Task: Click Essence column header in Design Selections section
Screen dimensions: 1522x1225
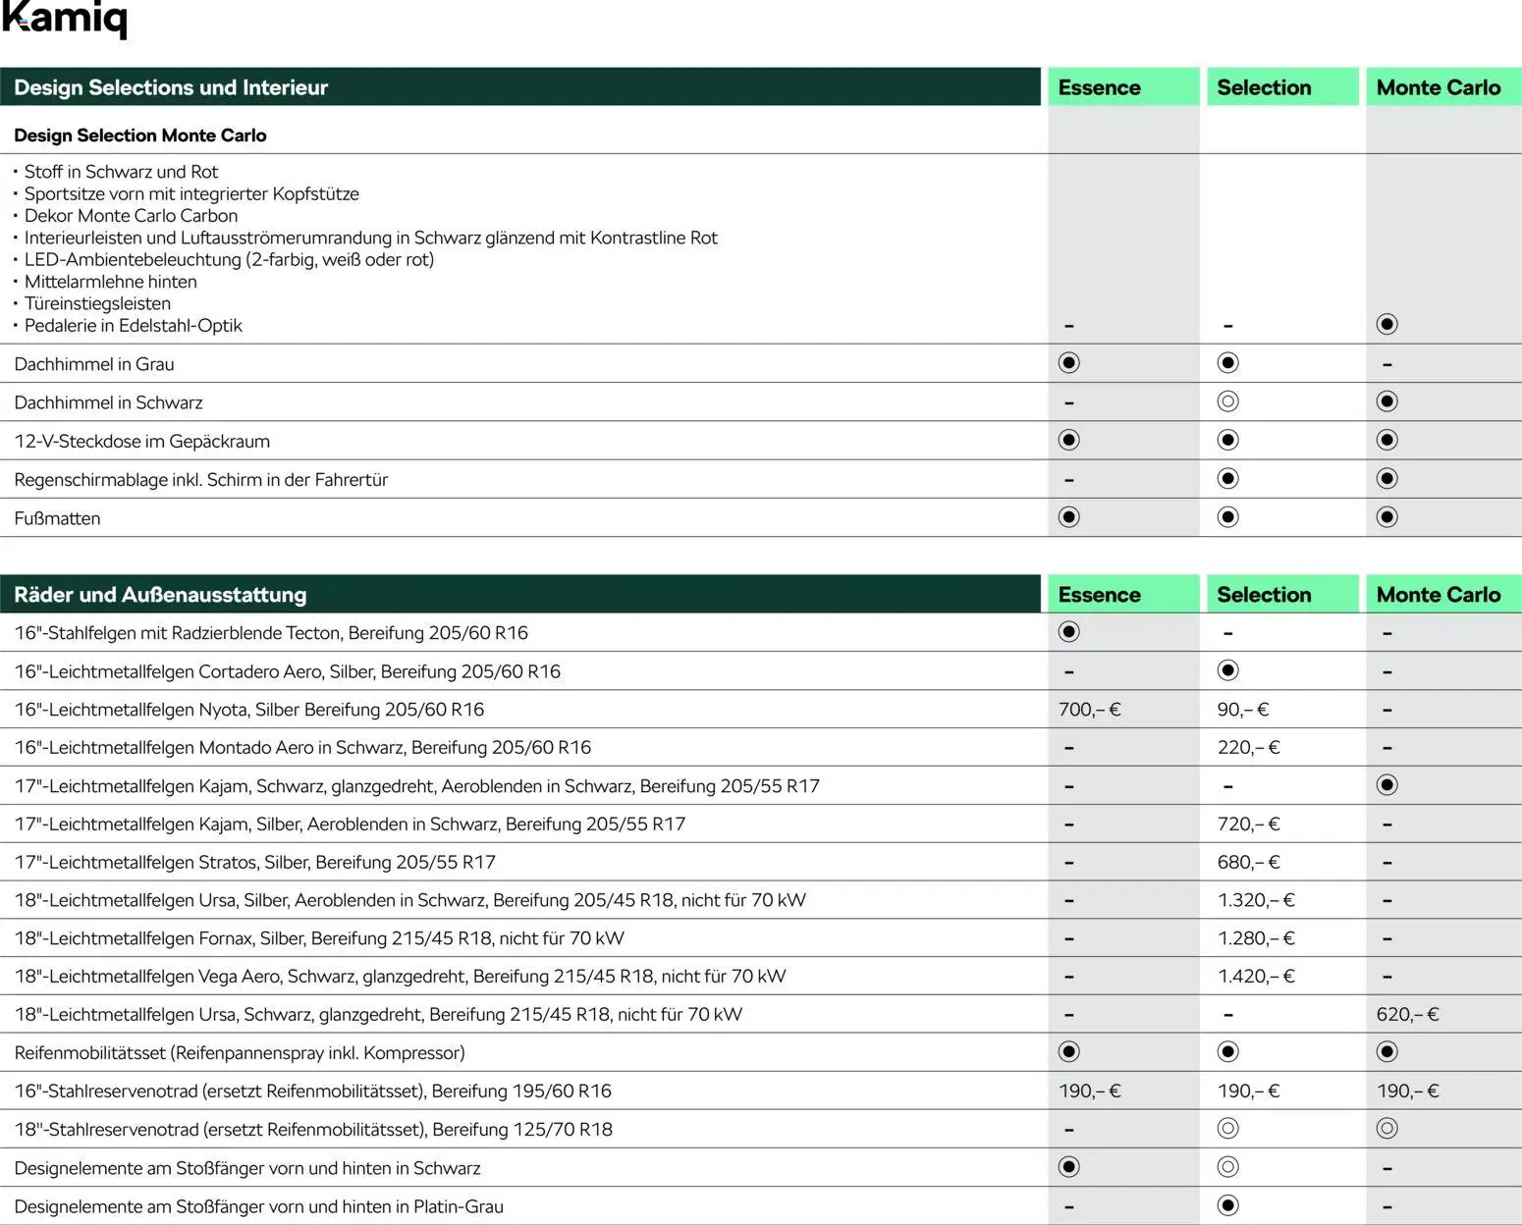Action: (1099, 87)
